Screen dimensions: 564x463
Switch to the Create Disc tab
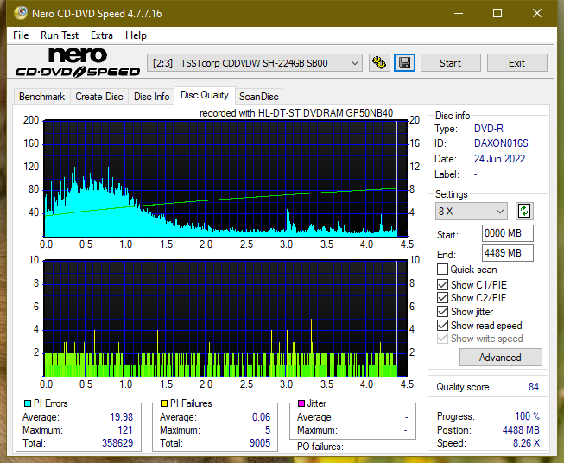tap(99, 97)
